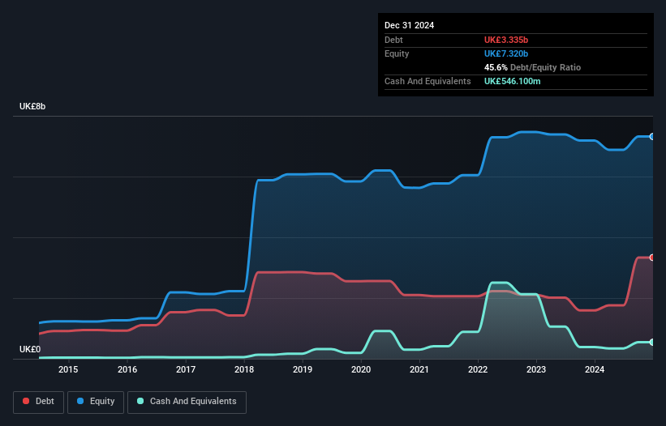Viewport: 666px width, 426px height.
Task: Click the UK£3.335b debt value
Action: (x=506, y=40)
